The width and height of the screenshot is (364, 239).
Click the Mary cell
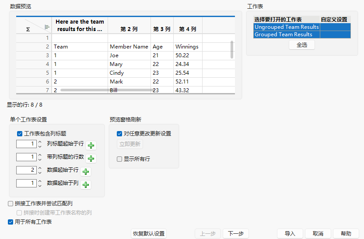tap(129, 64)
